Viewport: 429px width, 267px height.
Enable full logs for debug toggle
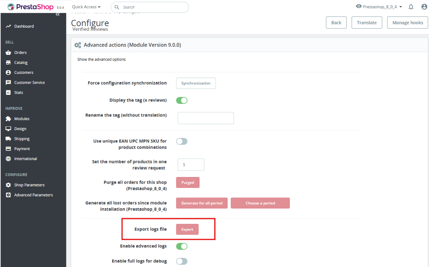pyautogui.click(x=181, y=261)
